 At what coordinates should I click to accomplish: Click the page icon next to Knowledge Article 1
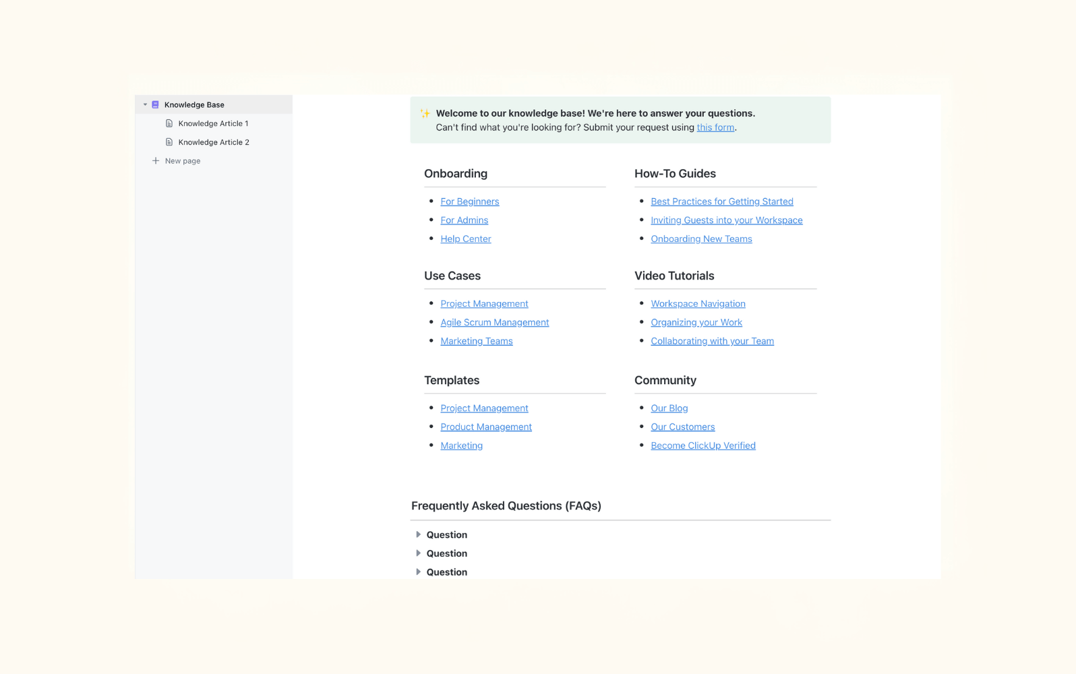click(x=169, y=123)
